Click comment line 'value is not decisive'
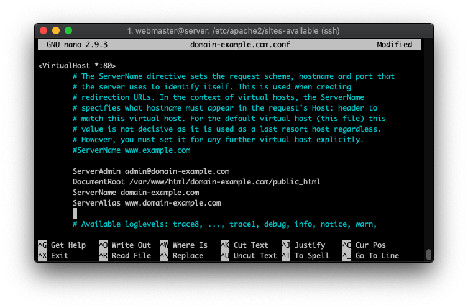Viewport: 468px width, 308px height. 227,129
